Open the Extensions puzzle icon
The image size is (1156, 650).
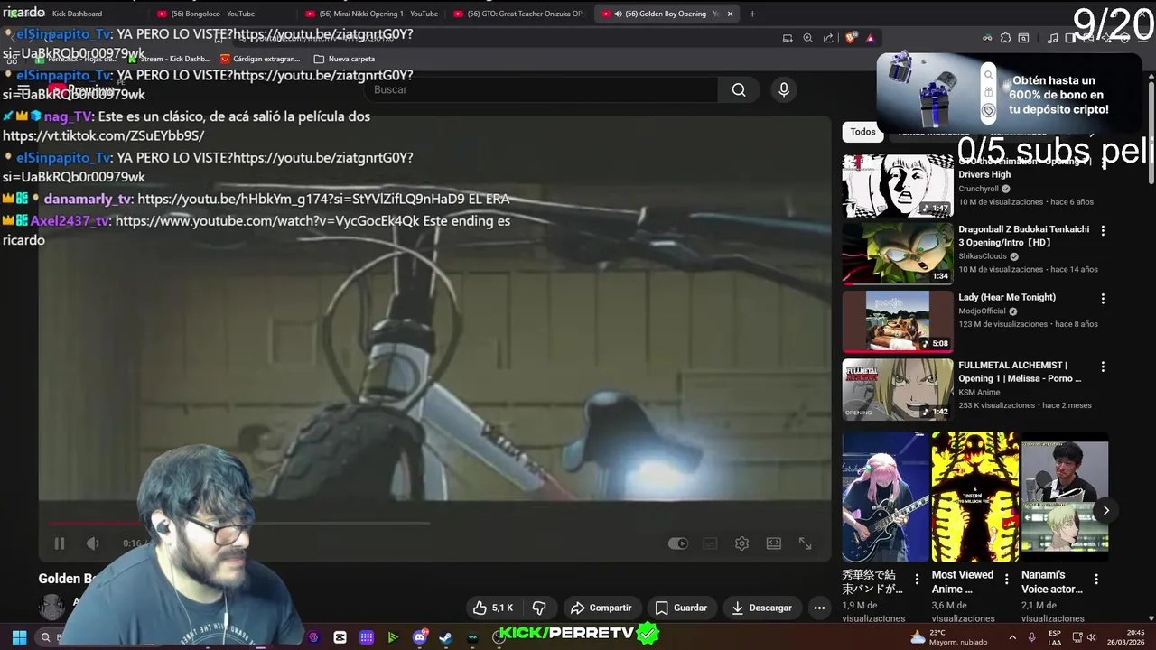point(1005,38)
